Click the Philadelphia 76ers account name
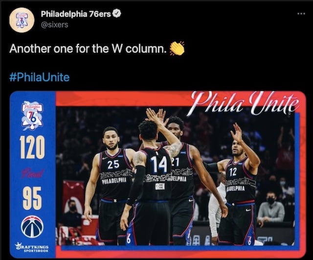Image resolution: width=313 pixels, height=260 pixels. point(76,14)
